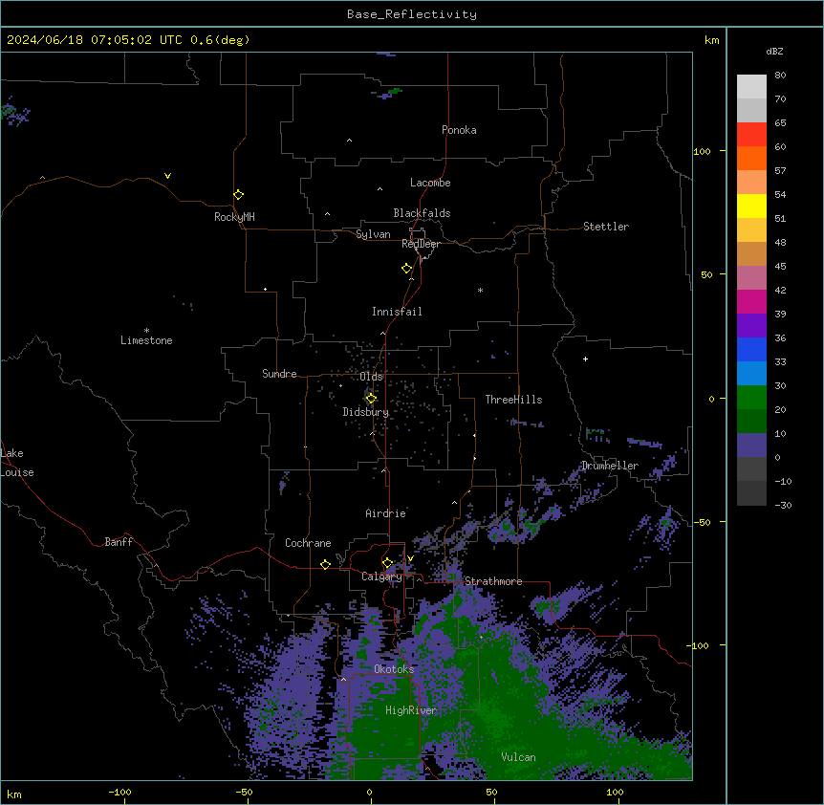This screenshot has height=805, width=824.
Task: Click the Base_Reflectivity title
Action: coord(412,14)
